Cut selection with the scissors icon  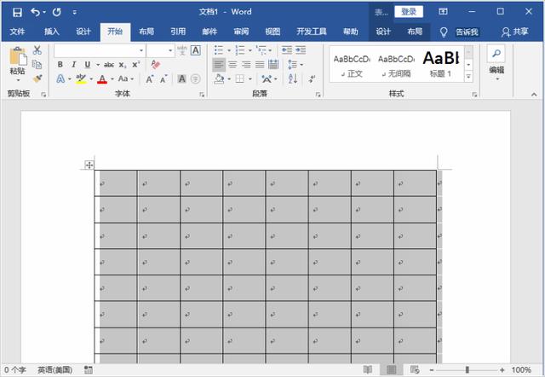(x=37, y=50)
